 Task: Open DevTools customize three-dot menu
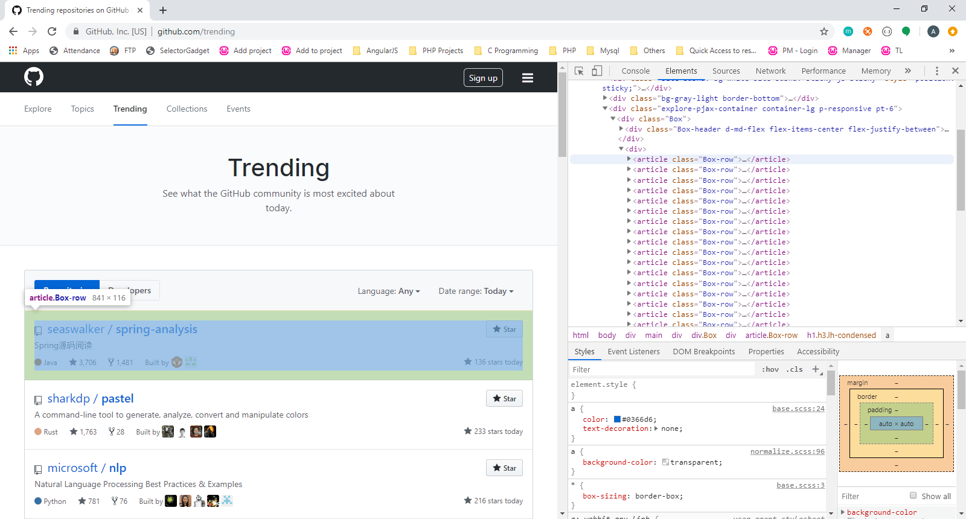coord(937,71)
